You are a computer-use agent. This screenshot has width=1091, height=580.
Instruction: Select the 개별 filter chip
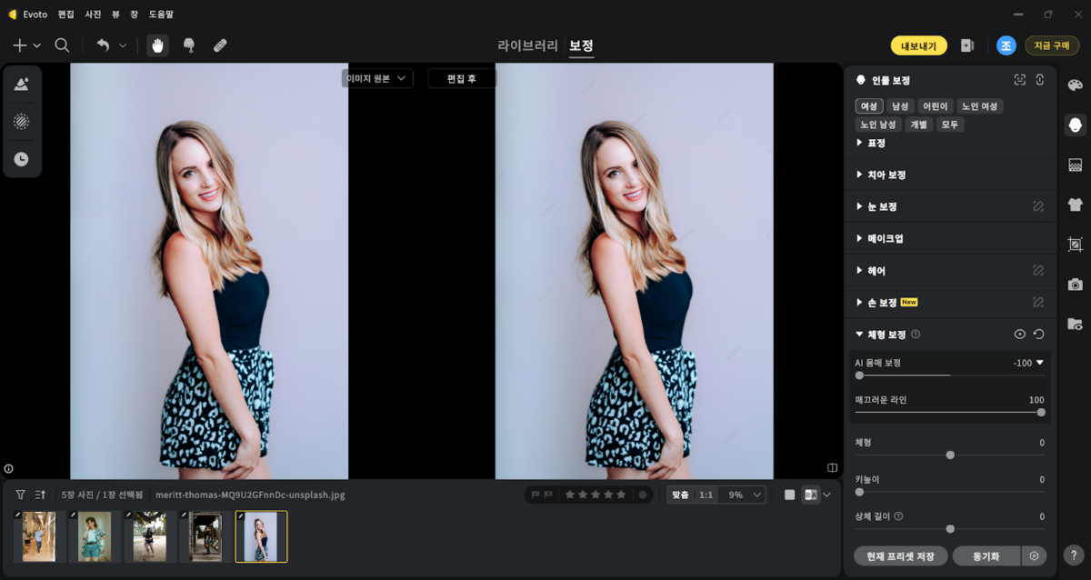click(x=919, y=125)
